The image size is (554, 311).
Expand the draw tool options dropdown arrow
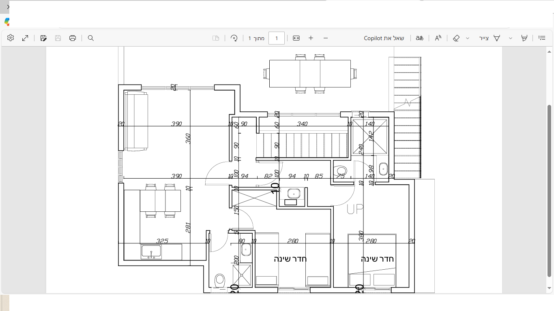(511, 38)
